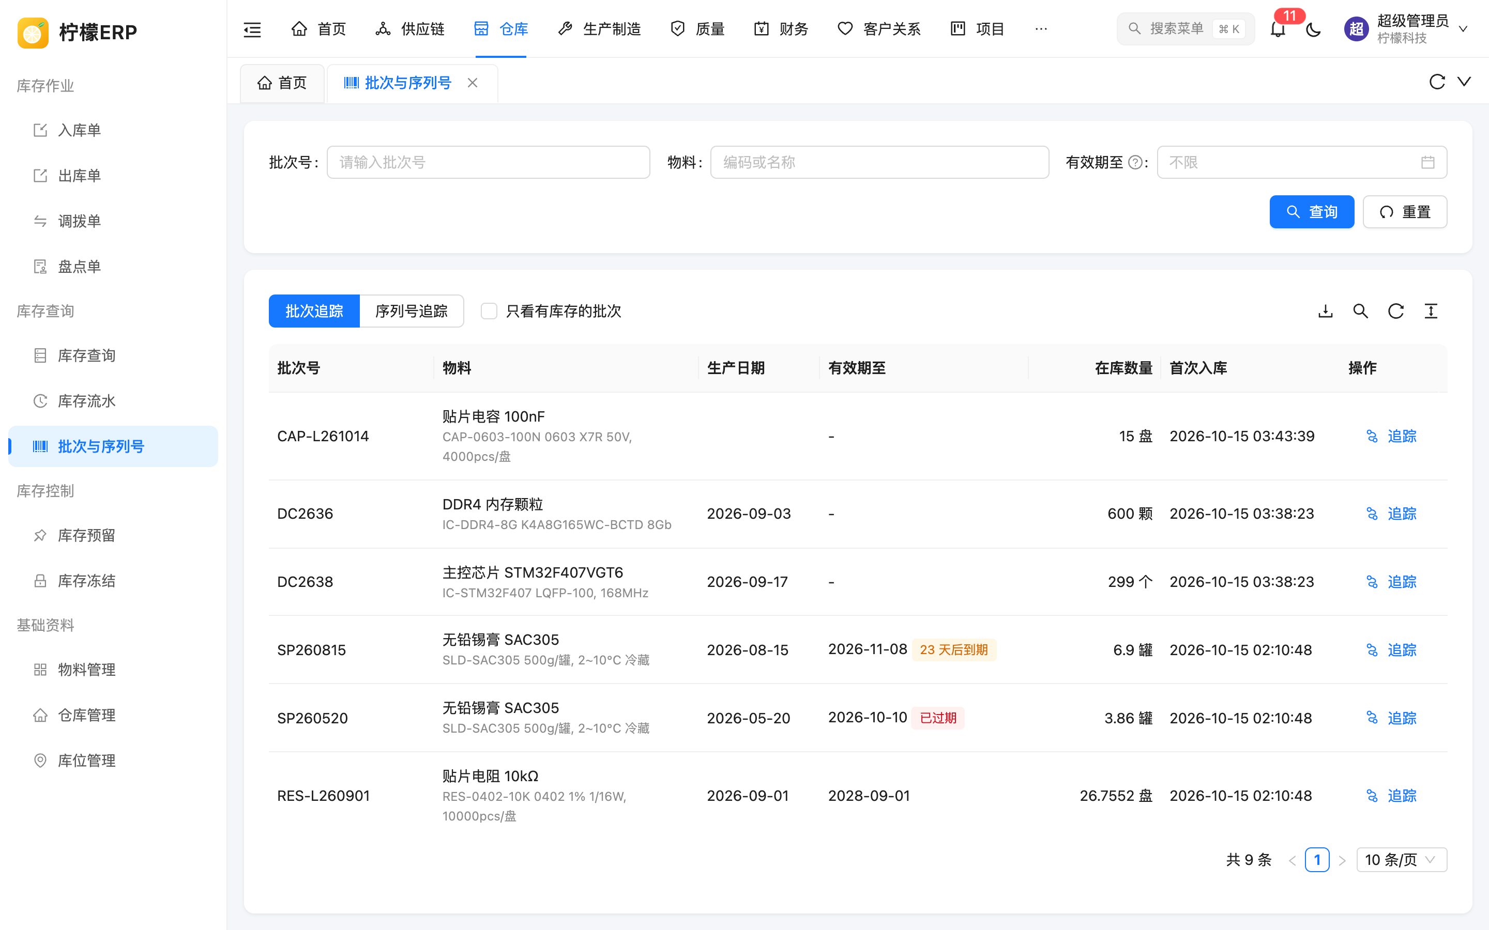
Task: Click the 批次号 input field
Action: [x=488, y=162]
